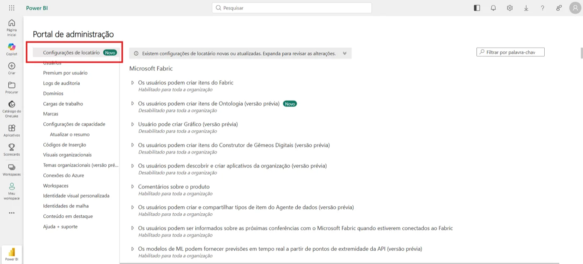
Task: Open Premium por usuário section
Action: coord(65,73)
